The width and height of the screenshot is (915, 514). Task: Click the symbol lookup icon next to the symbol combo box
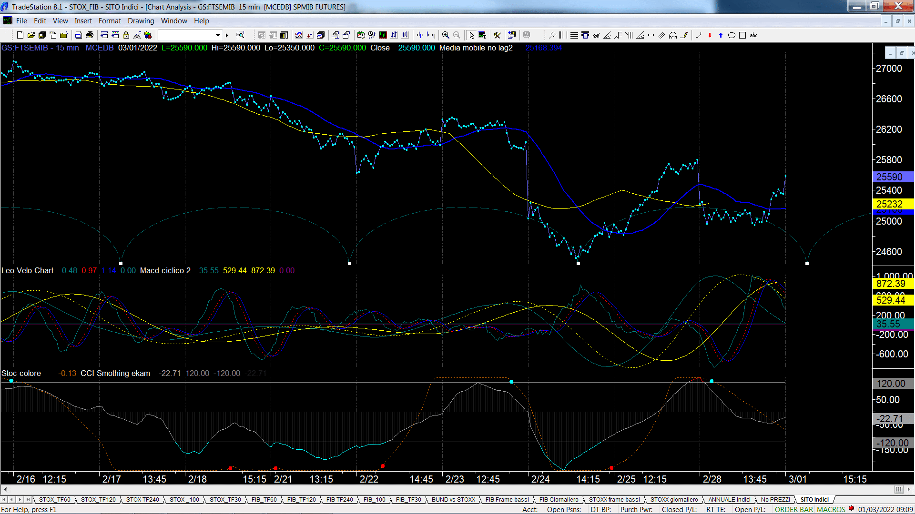pos(240,35)
